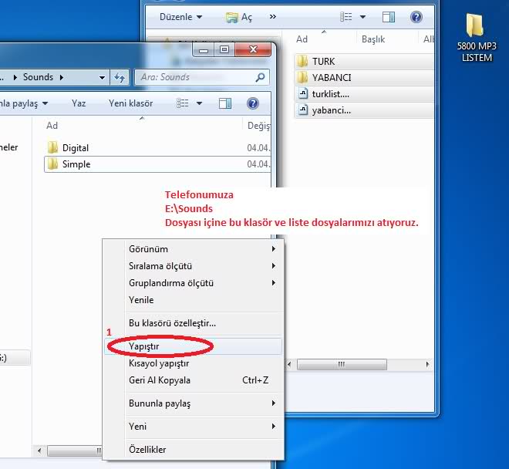Click the help icon in back window
Screen dimensions: 509x469
pyautogui.click(x=416, y=16)
